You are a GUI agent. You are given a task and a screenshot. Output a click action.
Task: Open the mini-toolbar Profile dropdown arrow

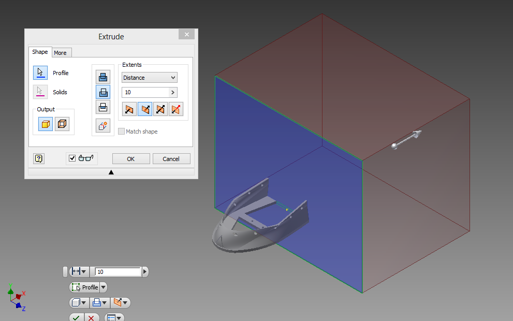(104, 287)
